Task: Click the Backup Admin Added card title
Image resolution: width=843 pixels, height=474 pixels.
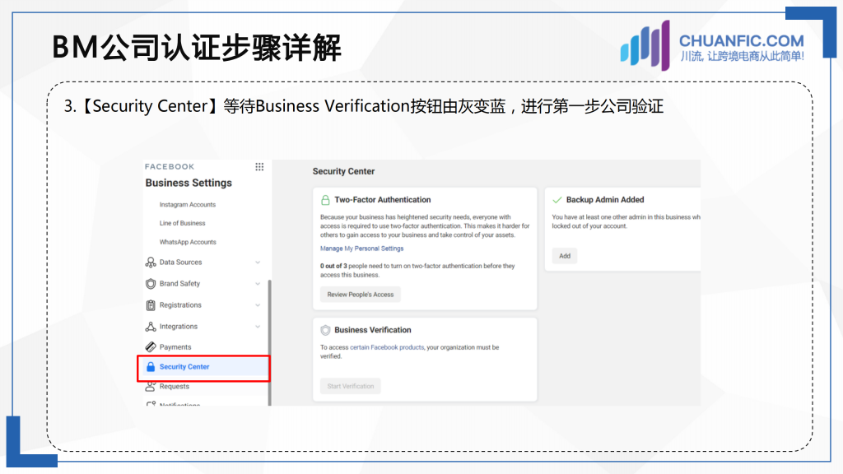Action: click(605, 200)
